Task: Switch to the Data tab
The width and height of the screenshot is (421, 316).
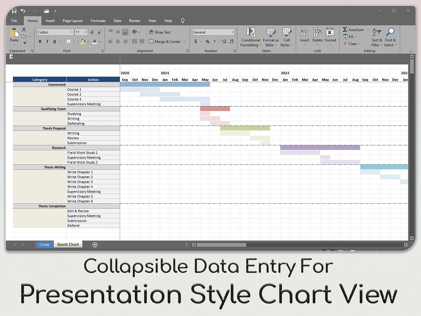Action: (x=117, y=21)
